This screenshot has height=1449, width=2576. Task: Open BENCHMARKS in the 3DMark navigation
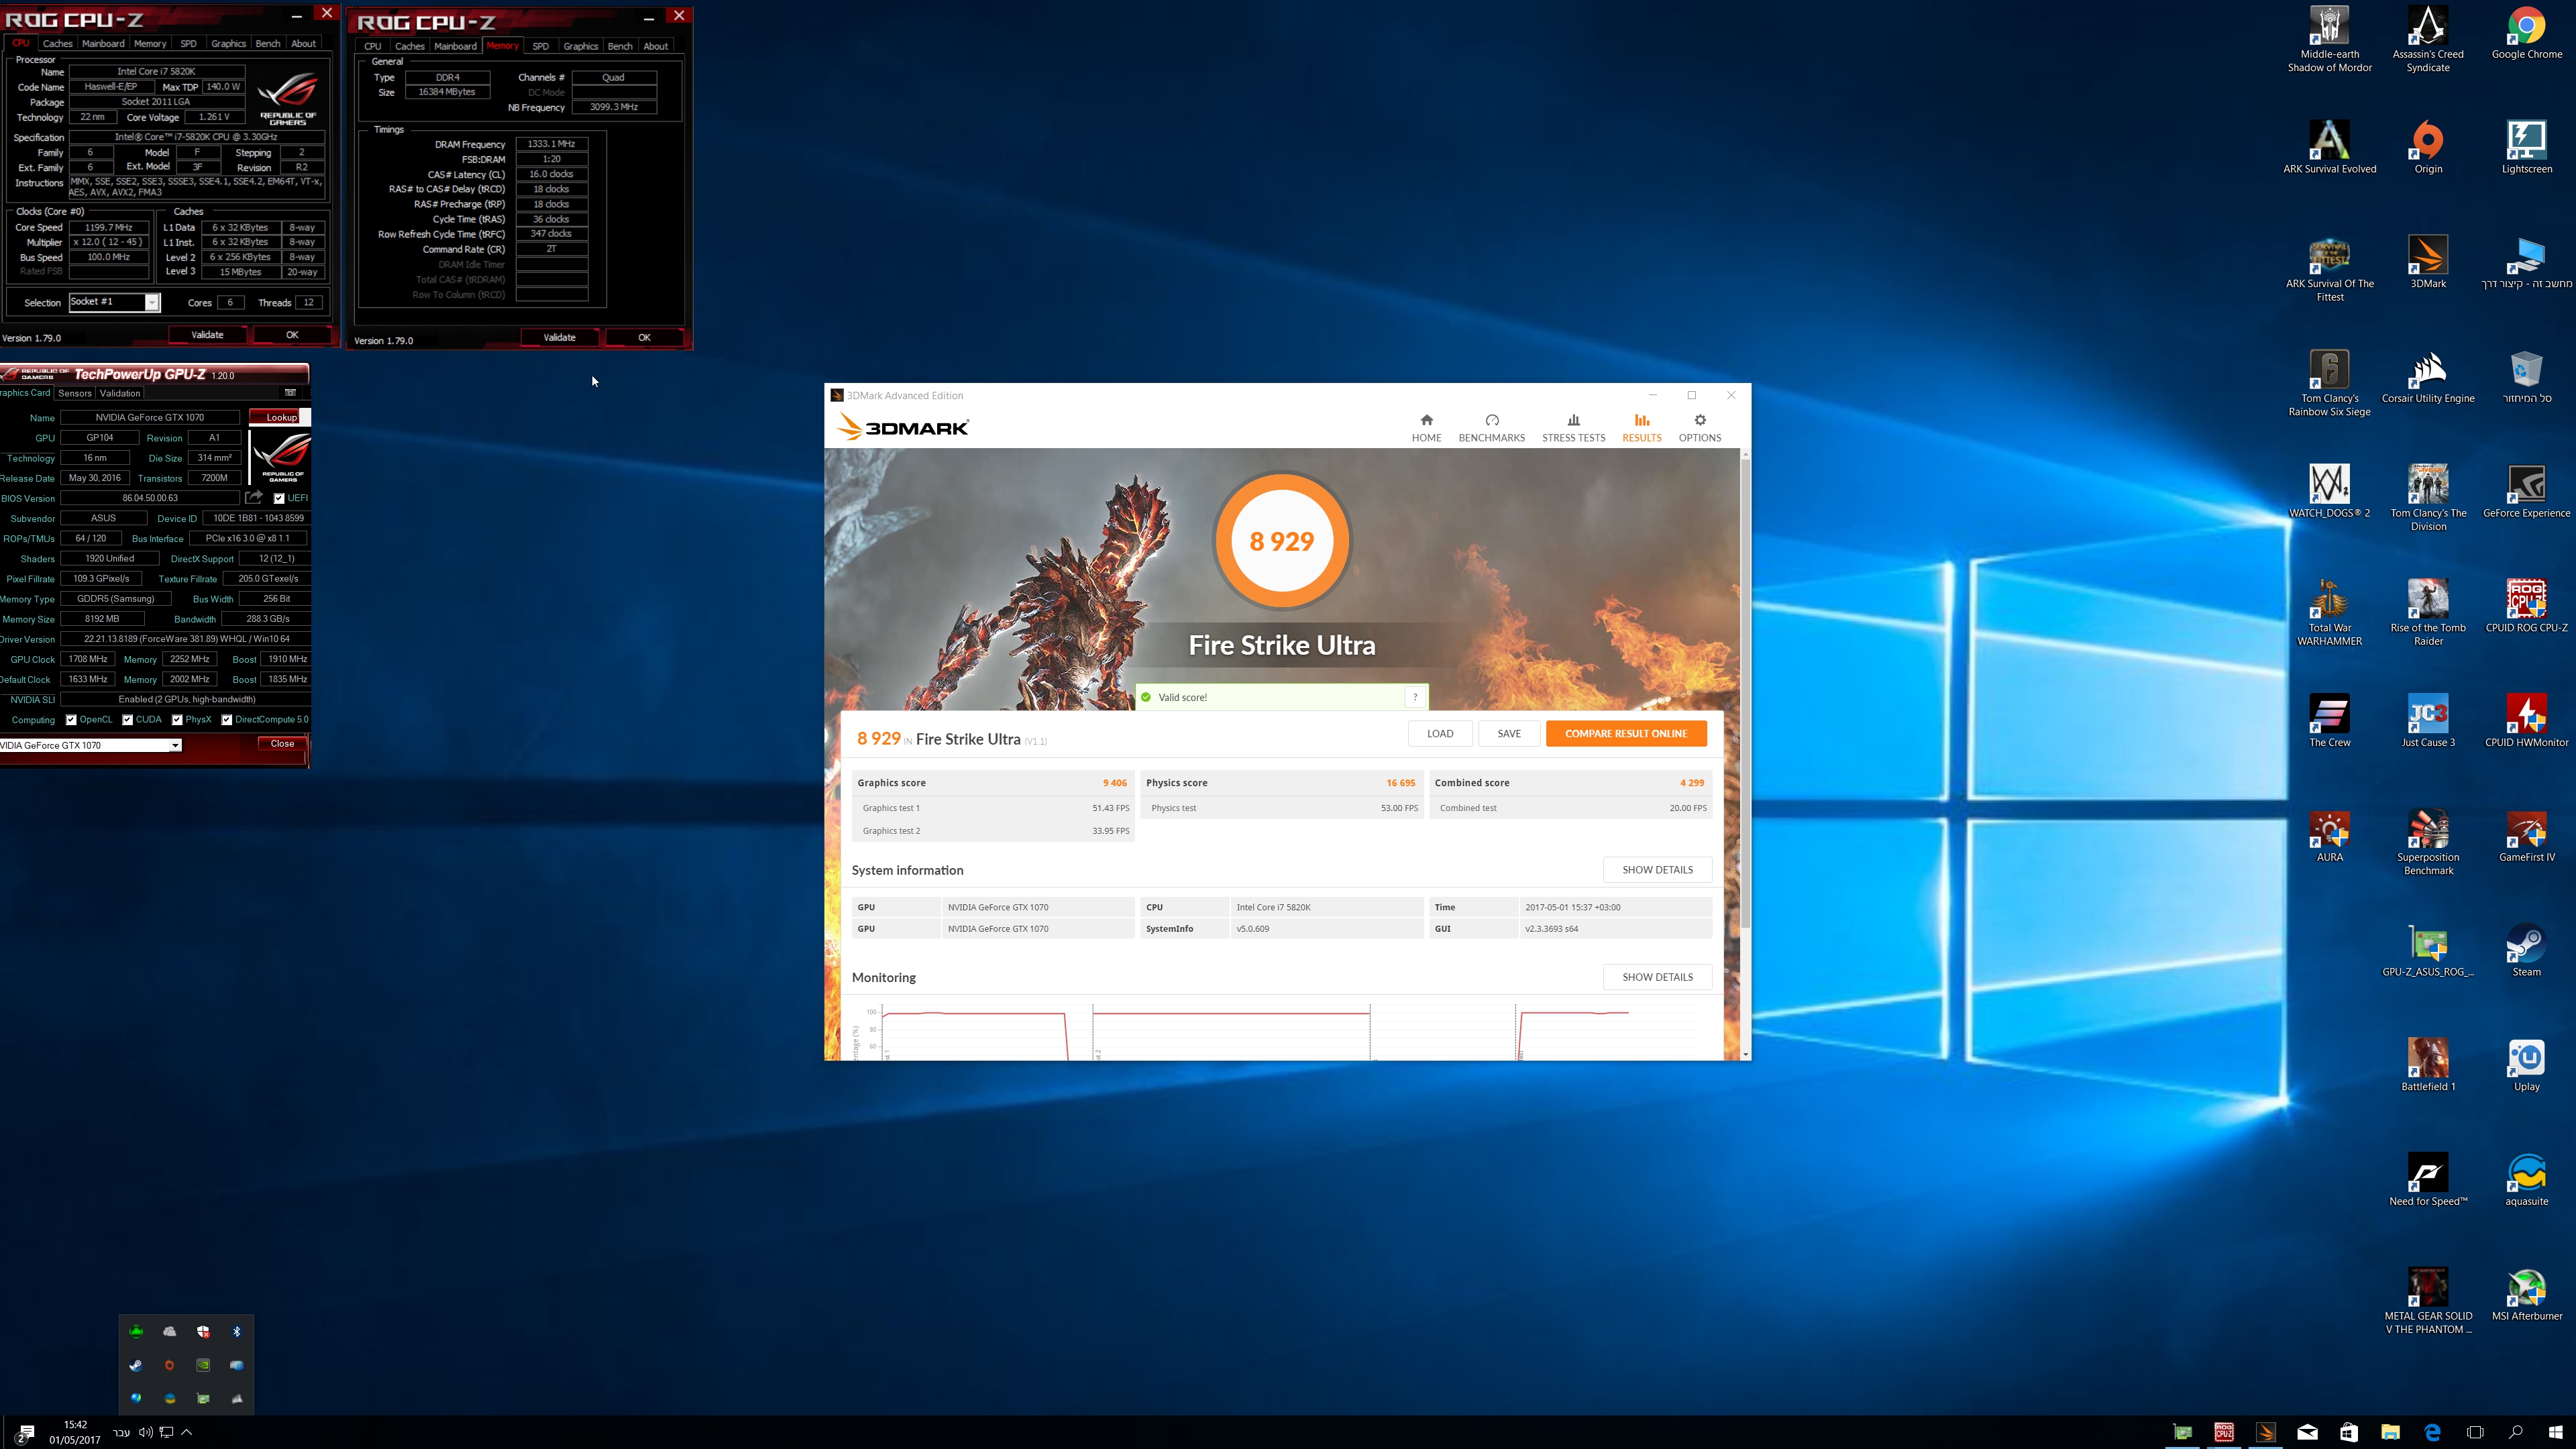pyautogui.click(x=1491, y=428)
